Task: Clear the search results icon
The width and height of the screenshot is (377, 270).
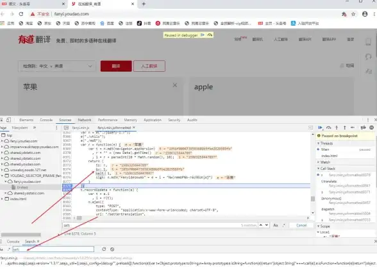Action: pos(112,249)
